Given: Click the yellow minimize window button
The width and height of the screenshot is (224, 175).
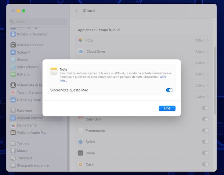Looking at the screenshot, I should [18, 11].
